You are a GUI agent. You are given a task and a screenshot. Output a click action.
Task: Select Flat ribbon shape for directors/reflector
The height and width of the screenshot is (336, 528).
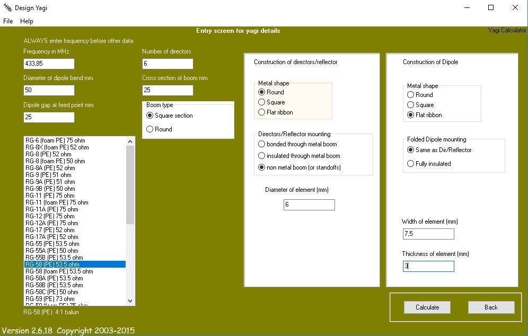point(262,112)
